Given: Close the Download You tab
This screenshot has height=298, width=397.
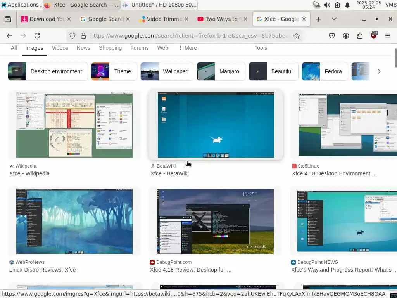Looking at the screenshot, I should click(x=69, y=19).
